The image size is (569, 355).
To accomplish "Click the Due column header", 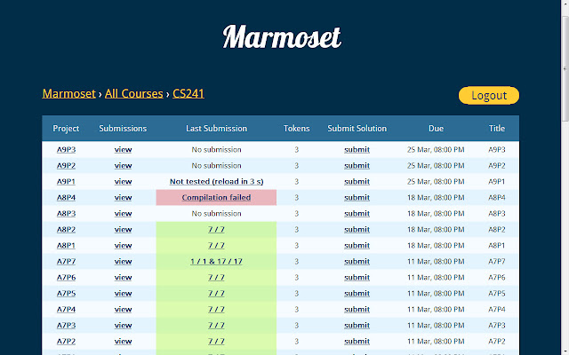I will coord(436,129).
